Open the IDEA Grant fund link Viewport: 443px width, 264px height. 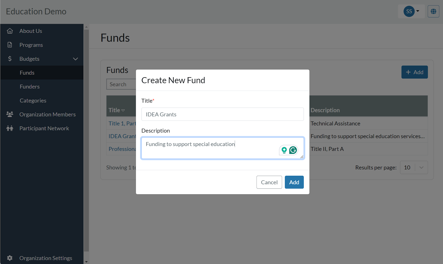[122, 136]
